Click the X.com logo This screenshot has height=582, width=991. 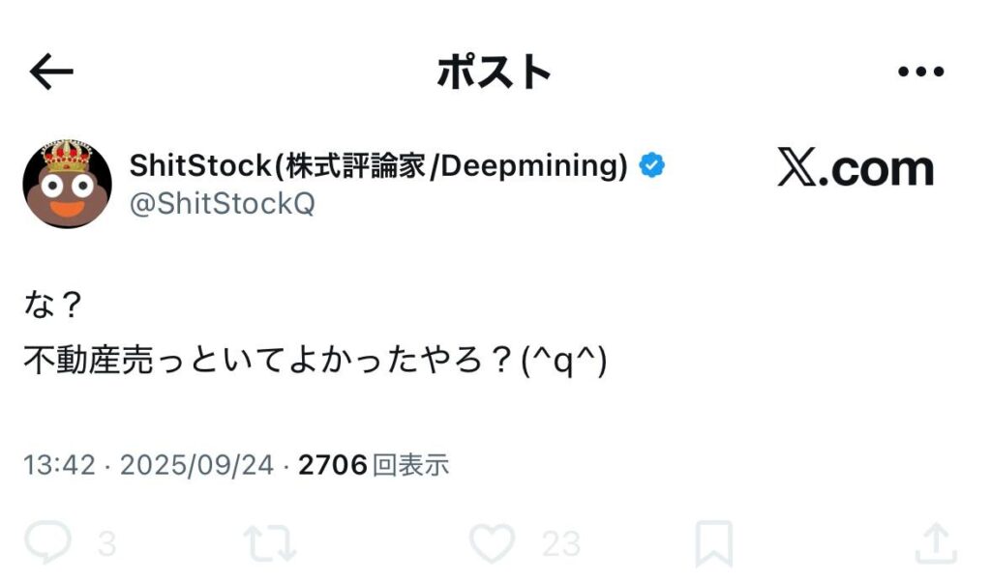856,169
